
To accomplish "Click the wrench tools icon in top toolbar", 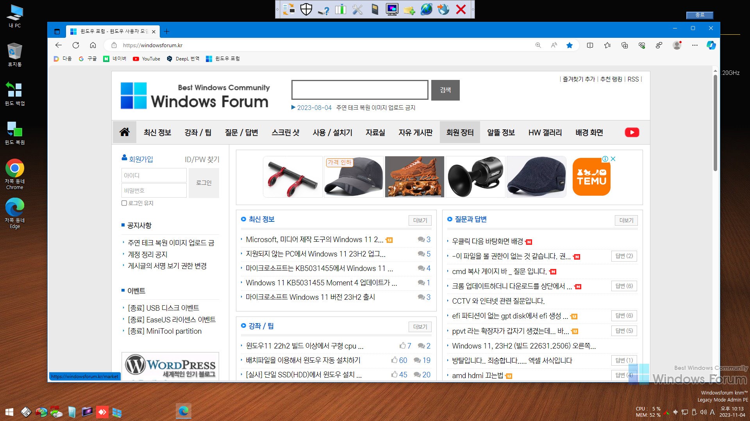I will click(x=357, y=9).
